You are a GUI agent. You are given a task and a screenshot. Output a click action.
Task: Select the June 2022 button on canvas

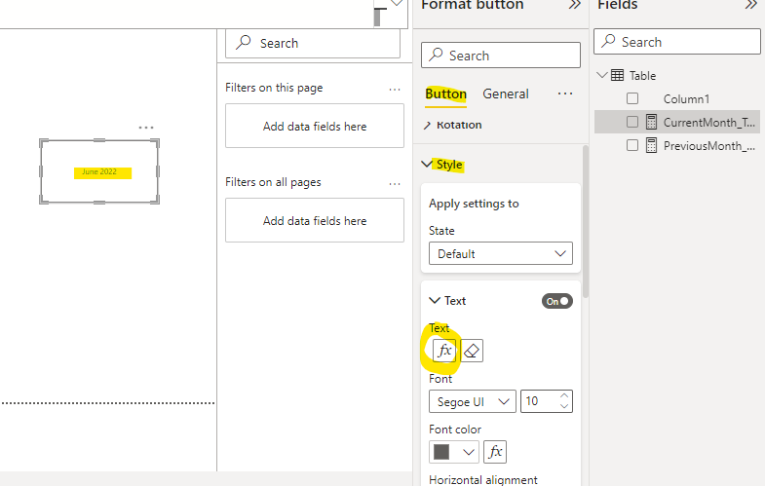99,171
